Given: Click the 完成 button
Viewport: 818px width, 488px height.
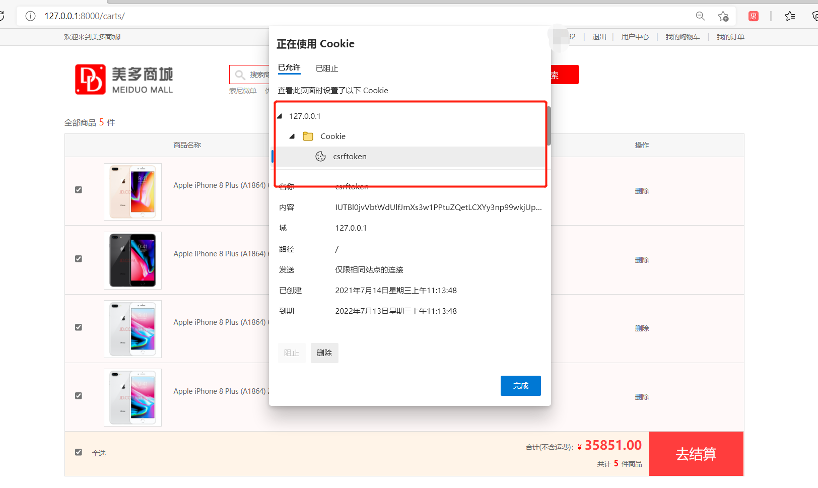Looking at the screenshot, I should click(x=521, y=386).
